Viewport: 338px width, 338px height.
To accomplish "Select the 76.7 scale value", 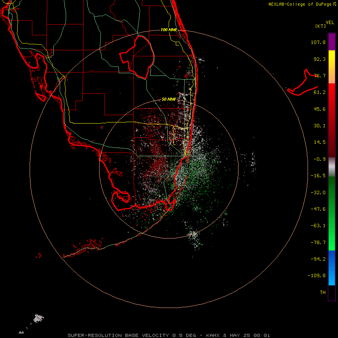I will (320, 75).
